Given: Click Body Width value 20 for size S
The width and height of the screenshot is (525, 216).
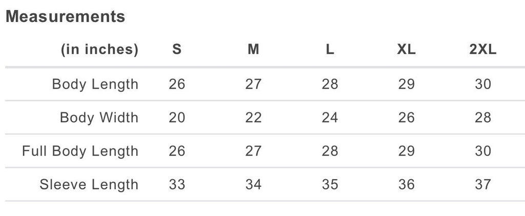Looking at the screenshot, I should (x=177, y=118).
